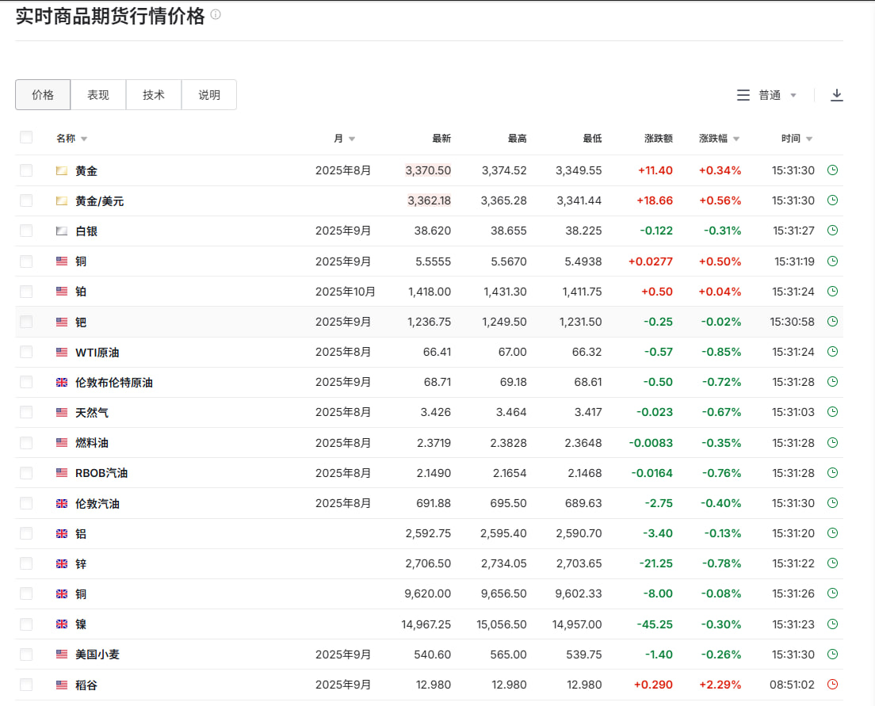
Task: Click the clock icon in 黄金/美元 row
Action: 832,200
